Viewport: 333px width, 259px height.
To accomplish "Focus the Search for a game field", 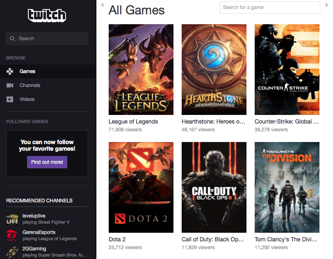I will pyautogui.click(x=270, y=7).
